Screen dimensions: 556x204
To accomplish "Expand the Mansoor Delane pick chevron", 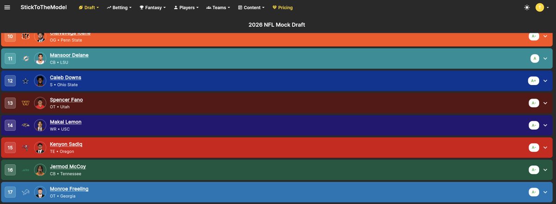I will (x=545, y=59).
